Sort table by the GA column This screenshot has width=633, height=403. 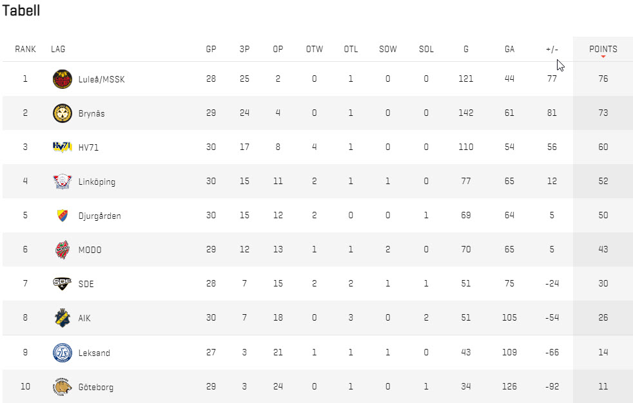(x=509, y=49)
